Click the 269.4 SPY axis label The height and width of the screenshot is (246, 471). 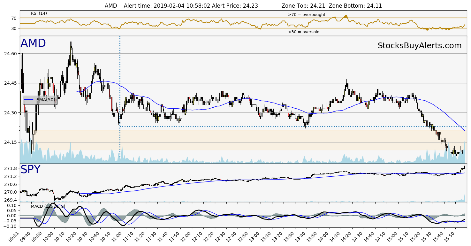click(x=11, y=200)
